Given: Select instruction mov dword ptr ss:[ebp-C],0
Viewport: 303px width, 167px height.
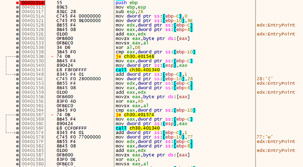Looking at the screenshot, I should (x=152, y=16).
